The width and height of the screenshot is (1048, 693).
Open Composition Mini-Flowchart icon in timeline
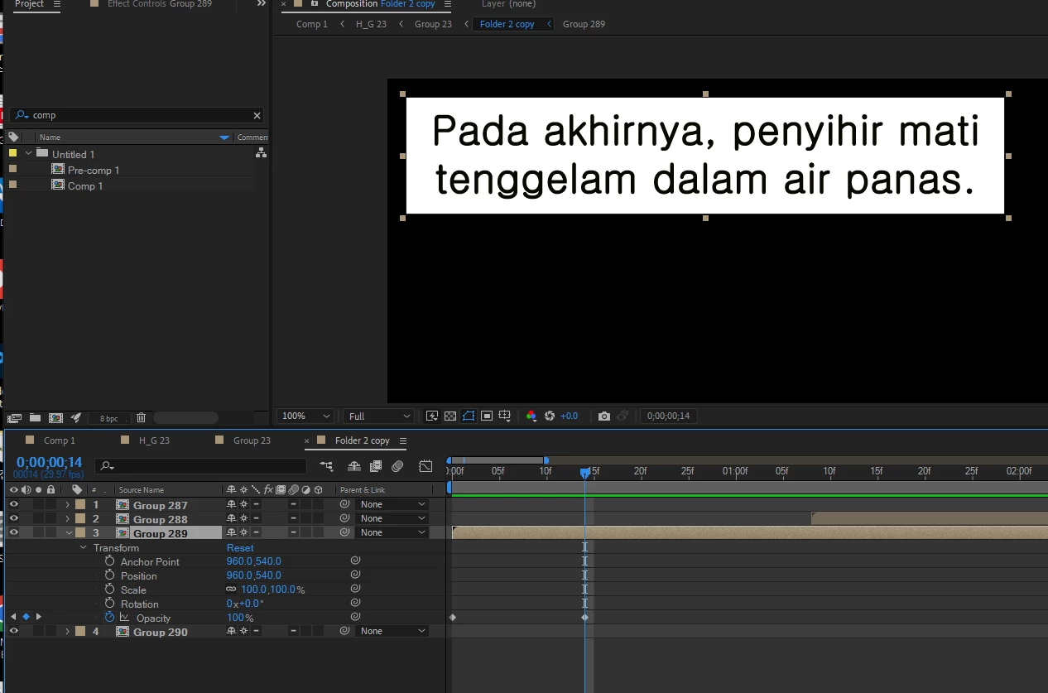click(327, 466)
